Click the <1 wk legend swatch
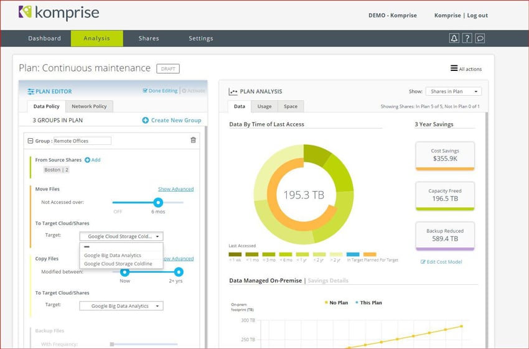 235,254
